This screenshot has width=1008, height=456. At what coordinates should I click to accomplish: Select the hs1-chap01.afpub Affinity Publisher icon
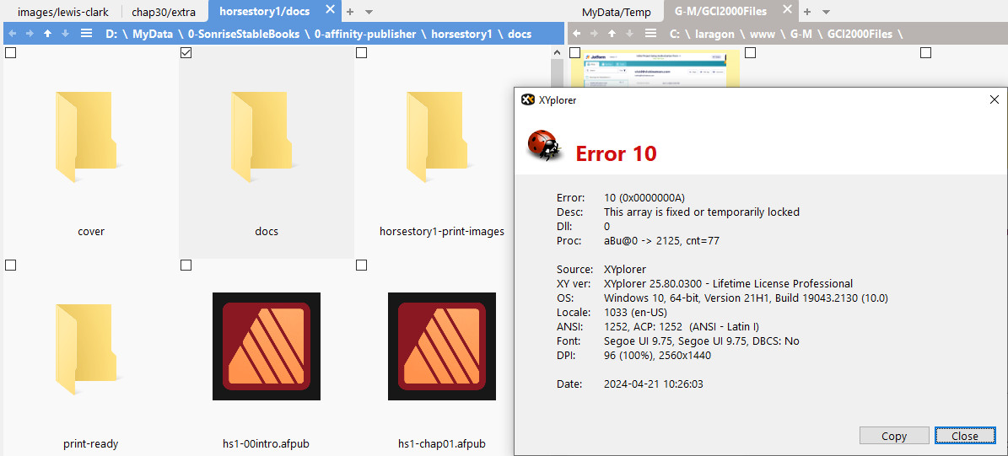coord(442,346)
